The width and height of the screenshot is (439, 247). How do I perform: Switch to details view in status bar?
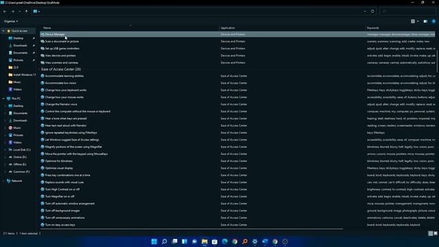tap(431, 233)
